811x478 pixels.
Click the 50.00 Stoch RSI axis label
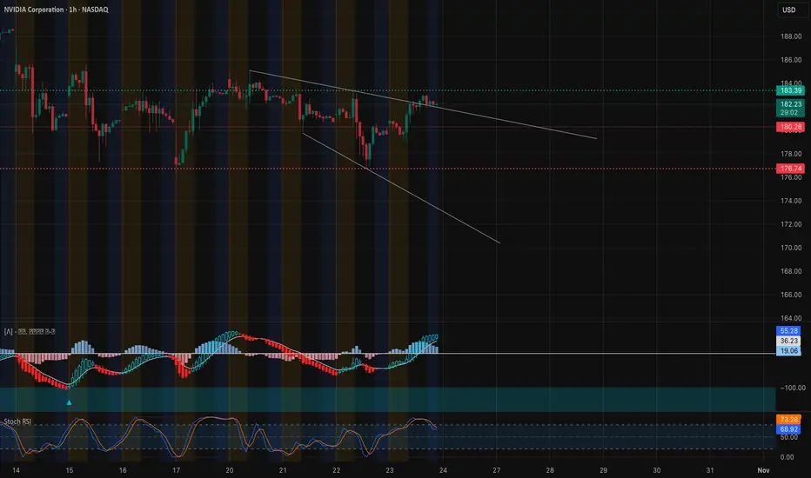(x=787, y=437)
